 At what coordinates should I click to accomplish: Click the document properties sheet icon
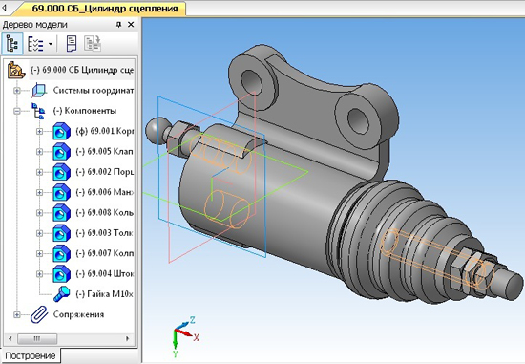tap(72, 44)
